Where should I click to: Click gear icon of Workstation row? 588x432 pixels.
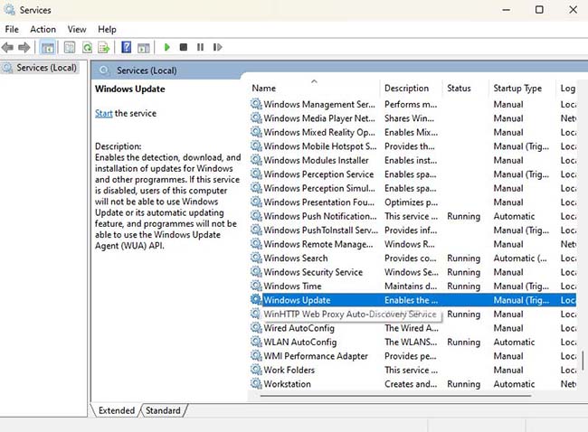click(256, 384)
